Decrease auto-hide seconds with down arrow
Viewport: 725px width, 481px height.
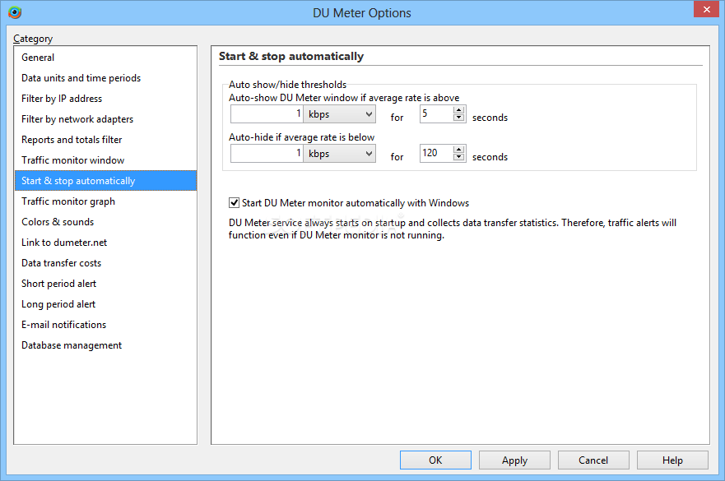[x=458, y=157]
